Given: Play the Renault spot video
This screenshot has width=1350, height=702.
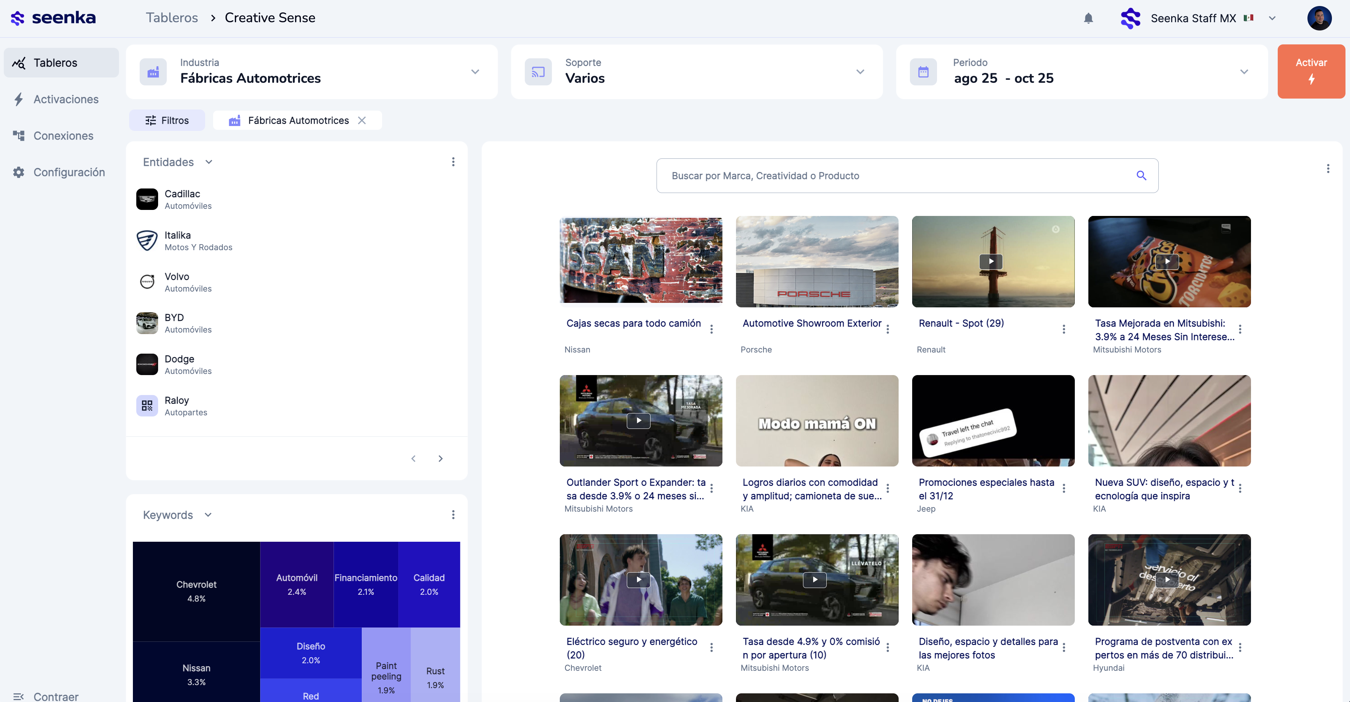Looking at the screenshot, I should [990, 261].
